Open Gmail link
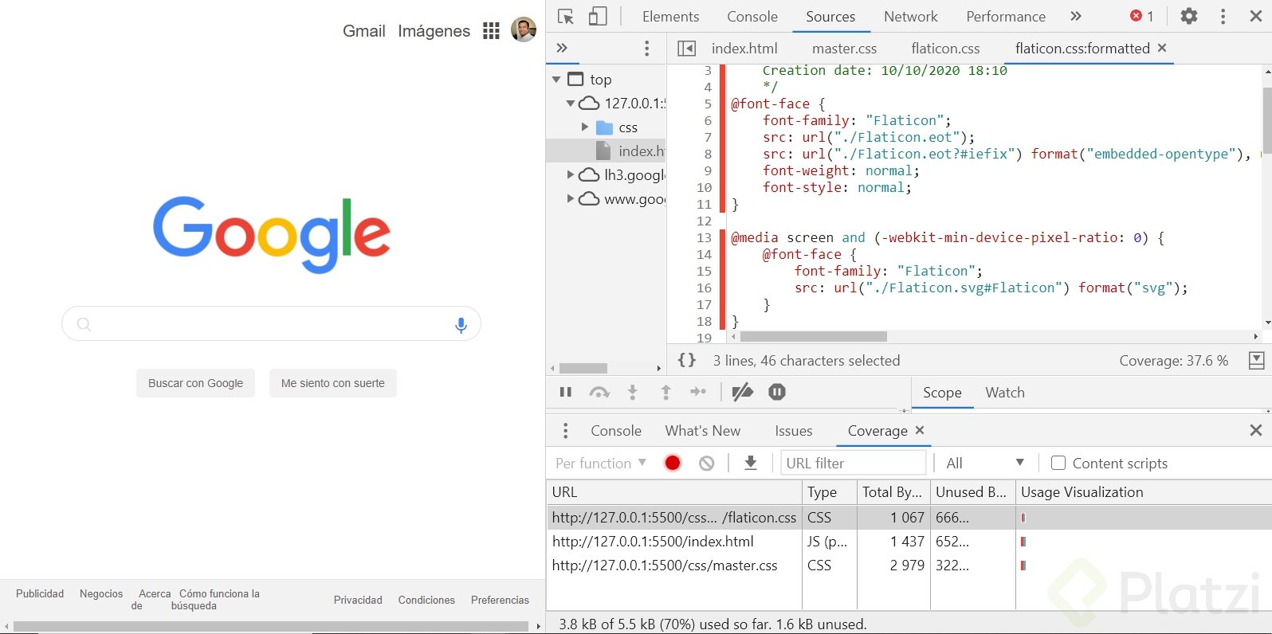The image size is (1272, 634). pos(364,31)
